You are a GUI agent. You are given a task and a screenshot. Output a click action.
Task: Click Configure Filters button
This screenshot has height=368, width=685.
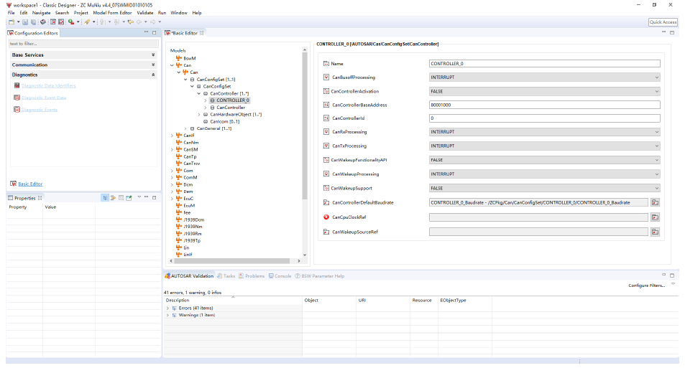[x=647, y=286]
